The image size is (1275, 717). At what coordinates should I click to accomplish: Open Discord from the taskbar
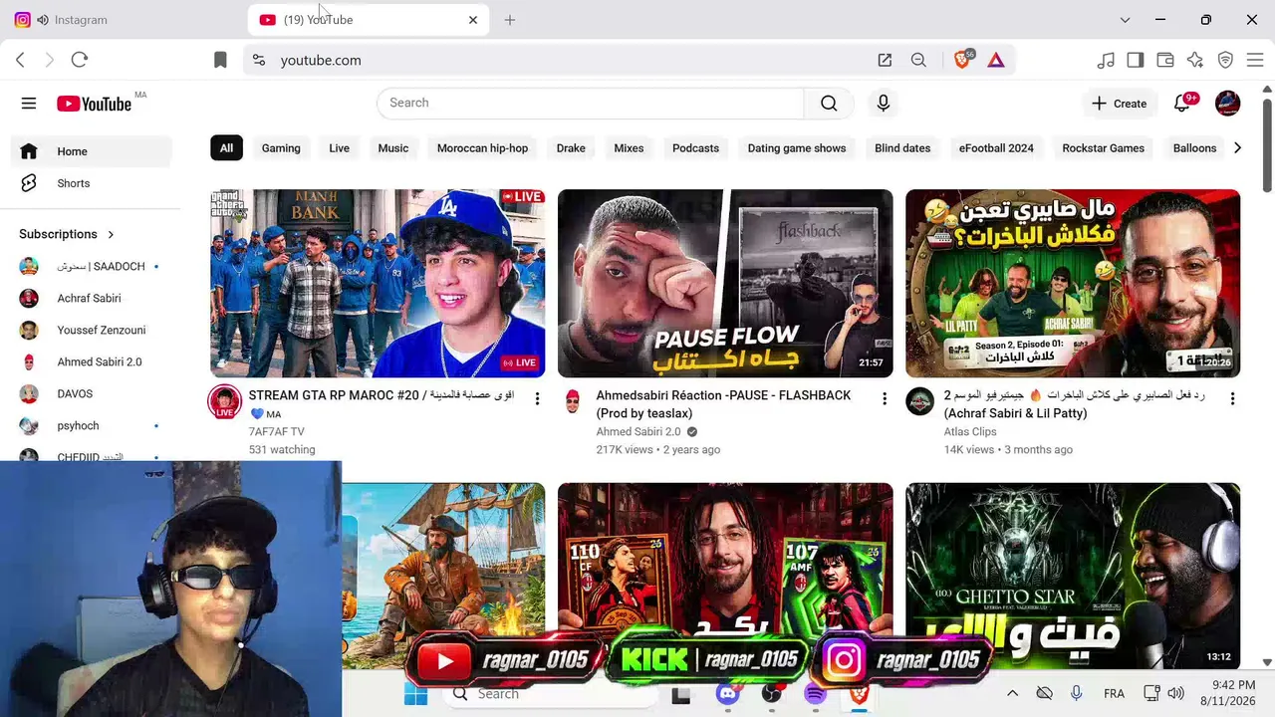(x=728, y=693)
